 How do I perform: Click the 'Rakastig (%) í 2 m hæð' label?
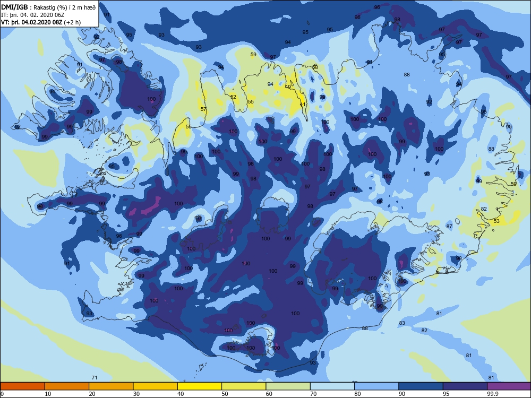(x=64, y=7)
